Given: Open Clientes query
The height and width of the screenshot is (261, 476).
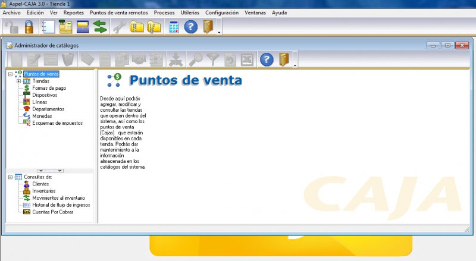Looking at the screenshot, I should click(40, 184).
